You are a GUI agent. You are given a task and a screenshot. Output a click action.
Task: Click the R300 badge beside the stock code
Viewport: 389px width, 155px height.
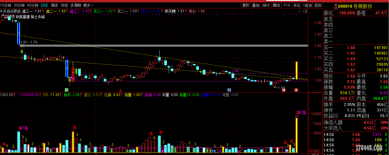[335, 6]
